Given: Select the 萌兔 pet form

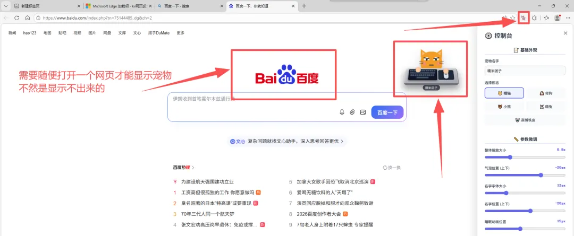Looking at the screenshot, I should click(546, 107).
